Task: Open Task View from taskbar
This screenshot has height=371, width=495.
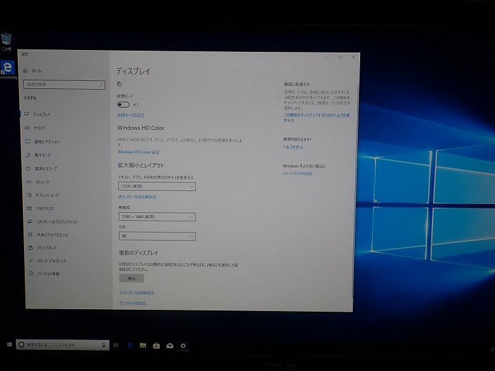Action: (116, 346)
